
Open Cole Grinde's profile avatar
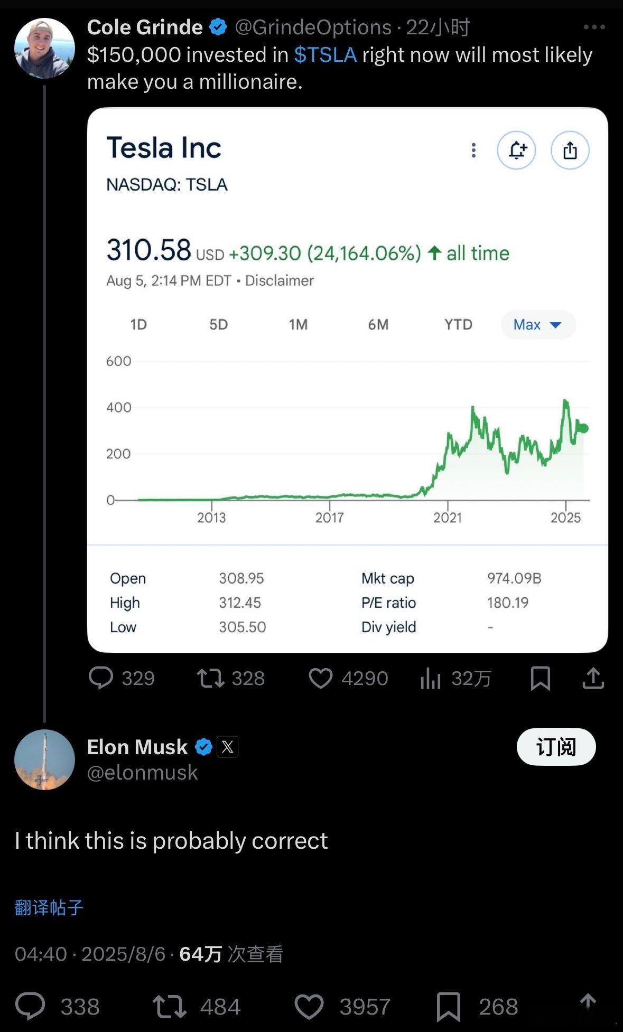pos(44,49)
